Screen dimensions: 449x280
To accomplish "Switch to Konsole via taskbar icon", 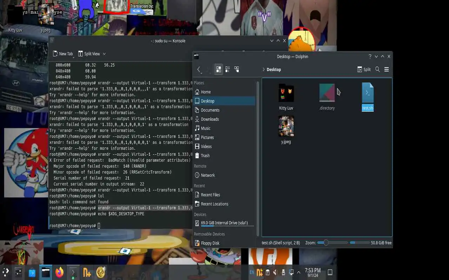I will pyautogui.click(x=73, y=272).
